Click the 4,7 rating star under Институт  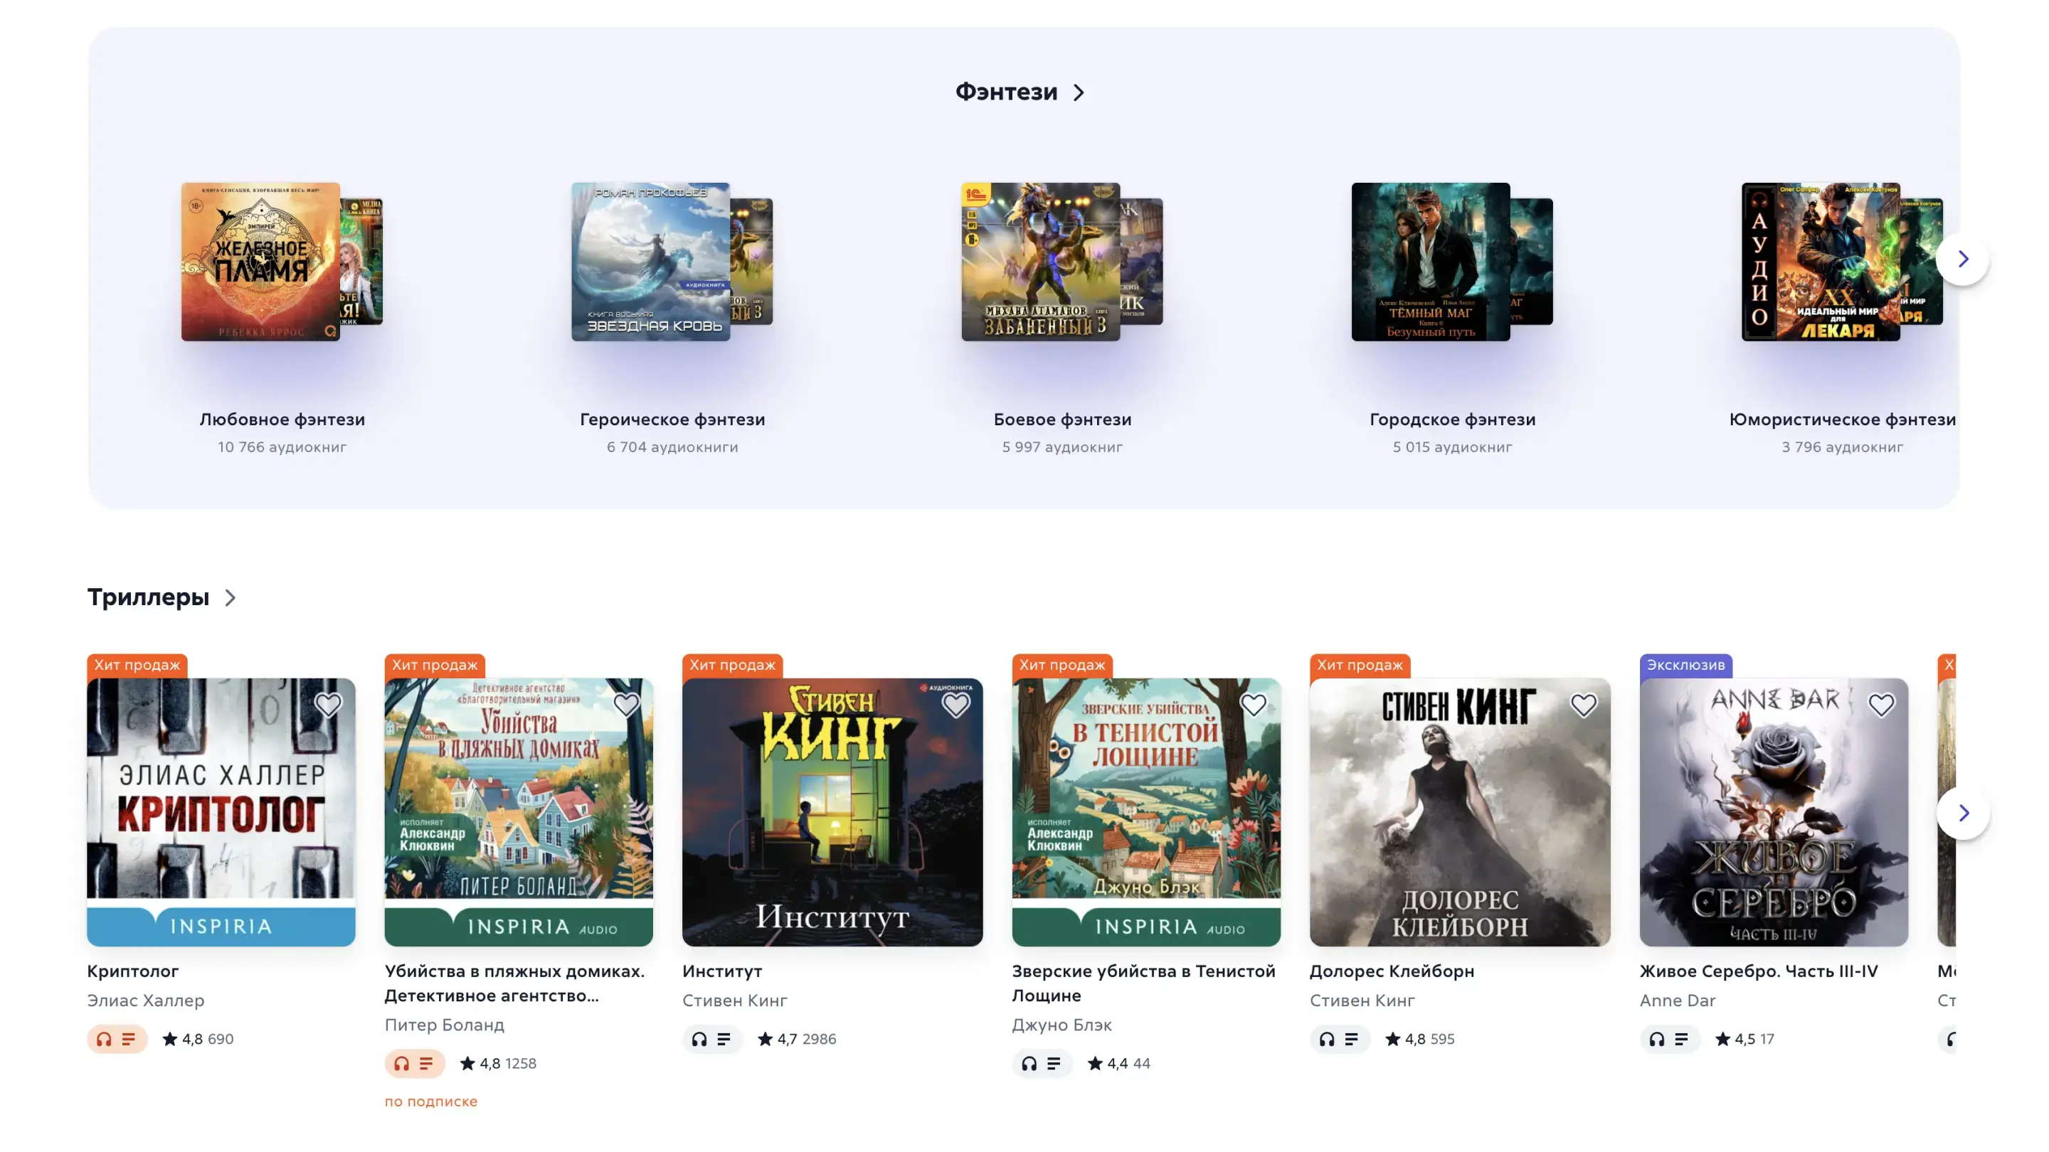point(766,1039)
